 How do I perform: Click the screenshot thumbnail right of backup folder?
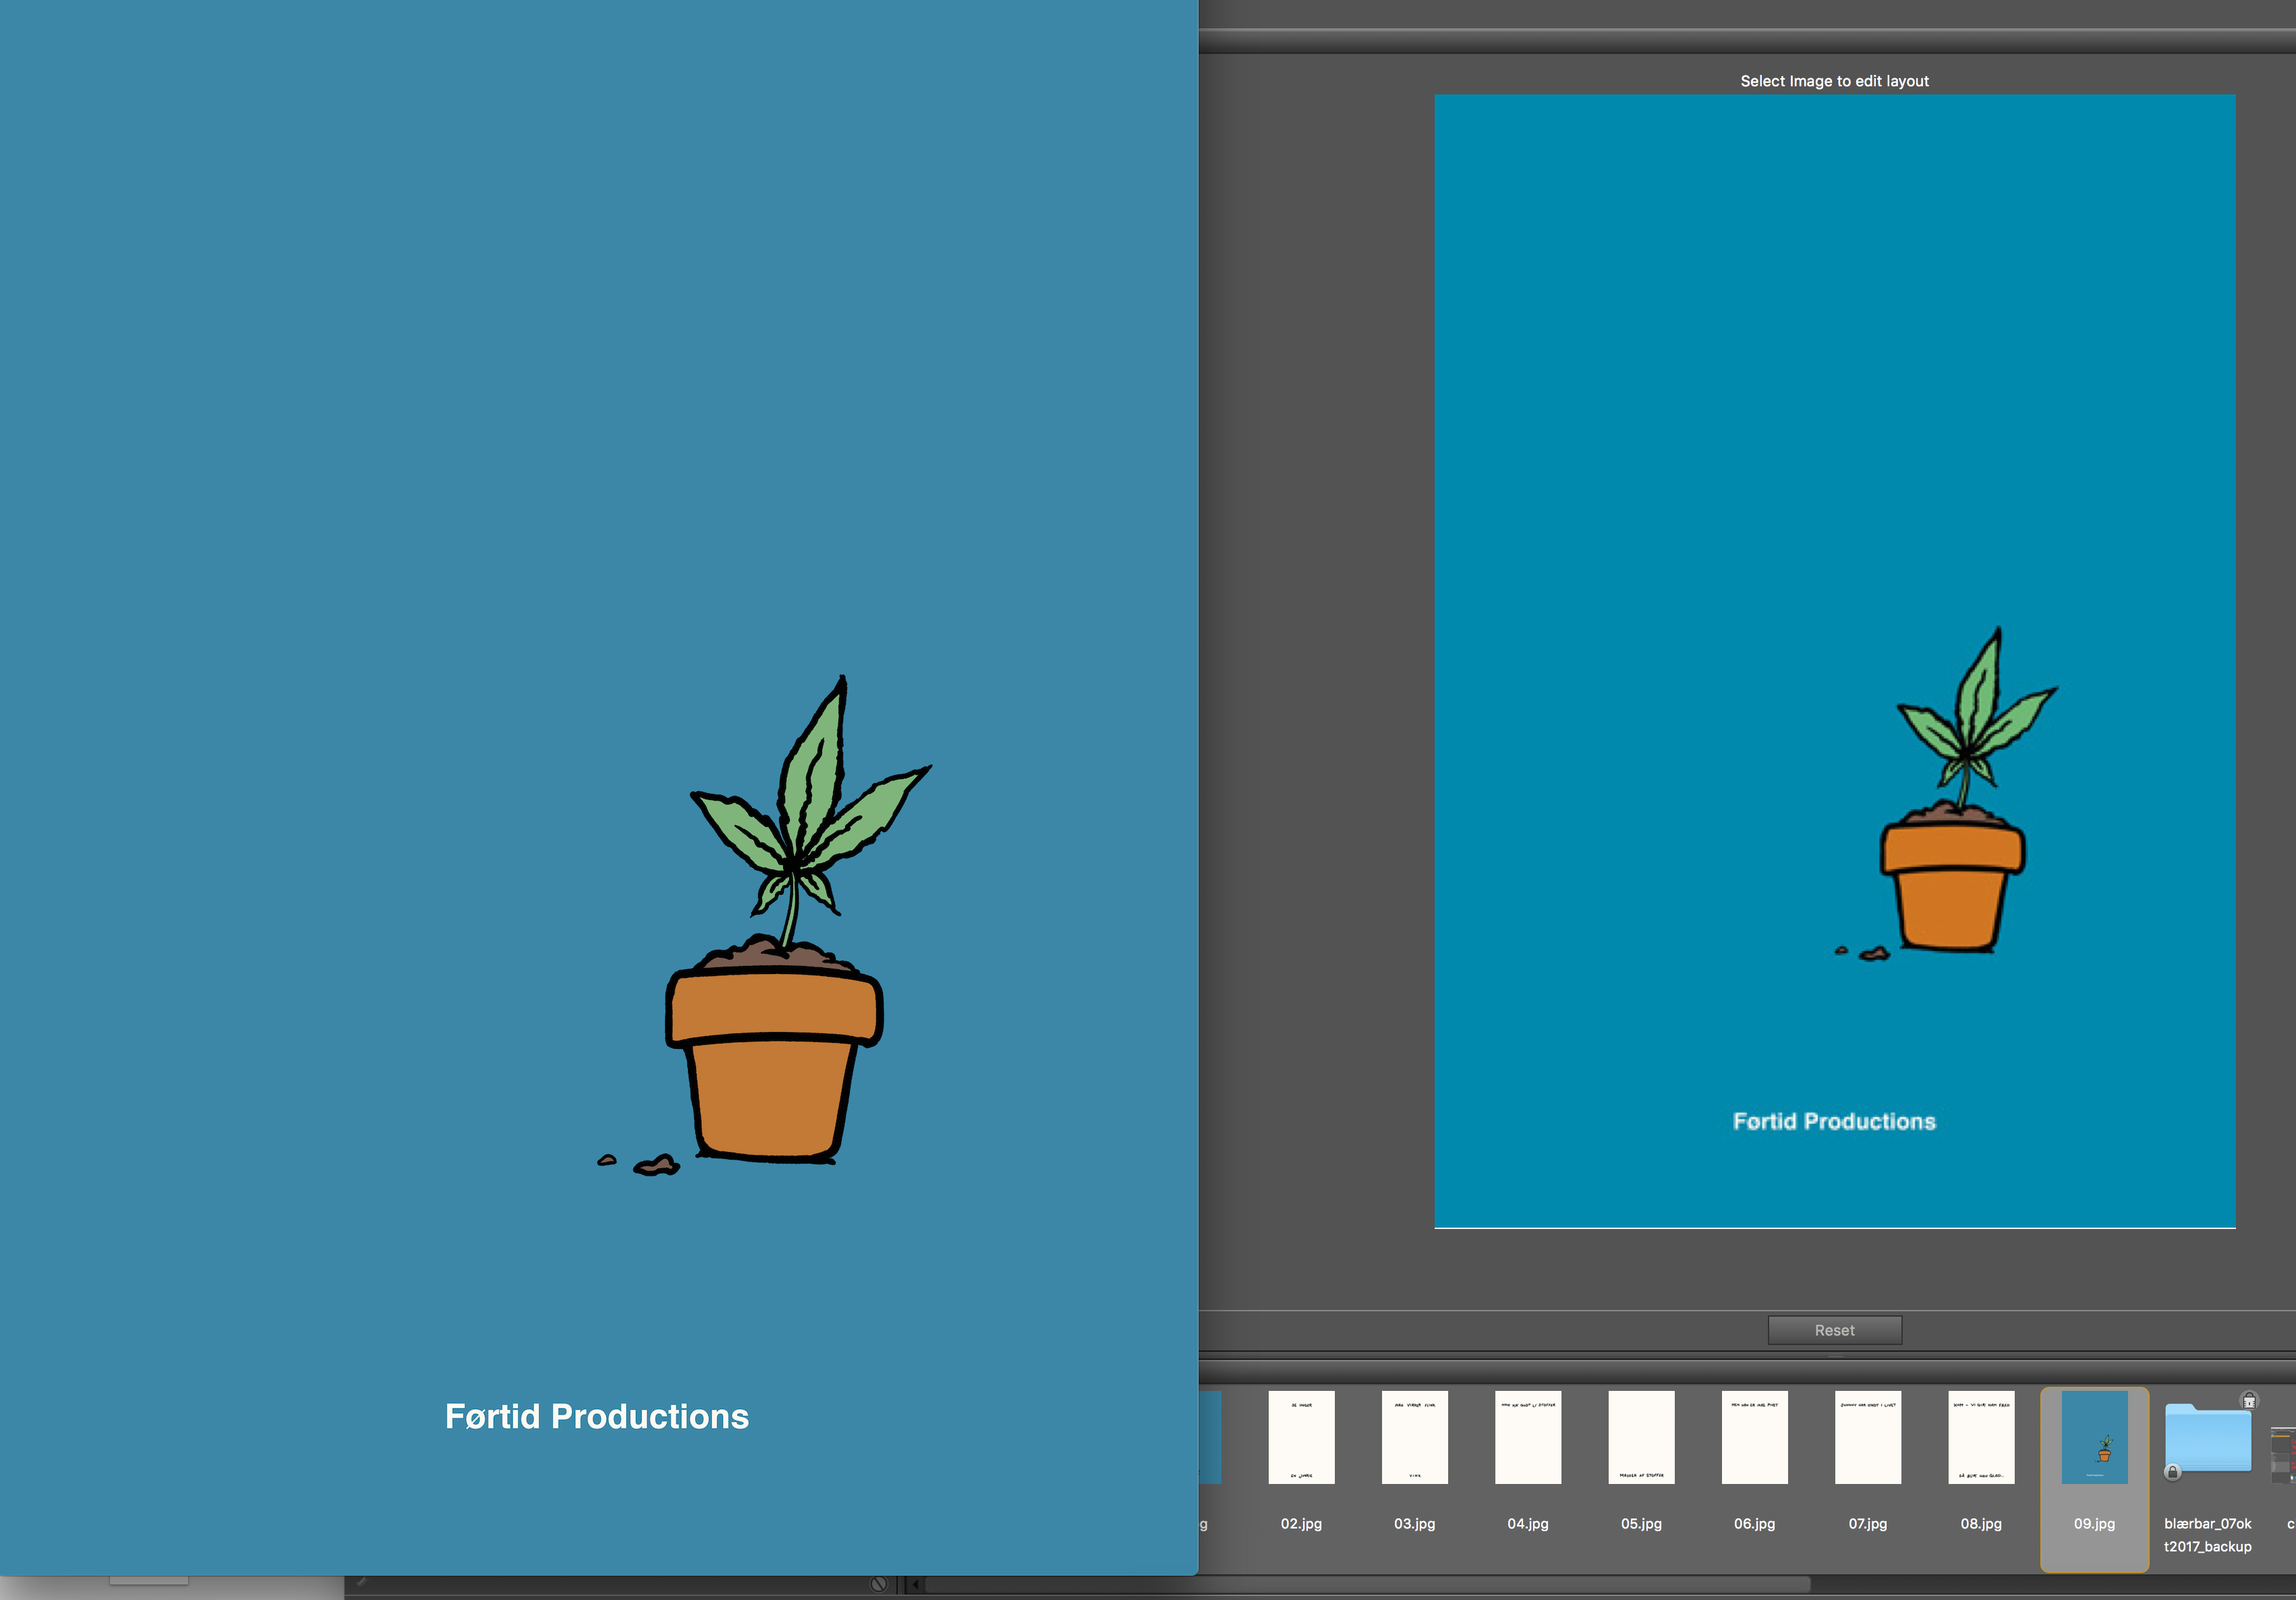2284,1455
